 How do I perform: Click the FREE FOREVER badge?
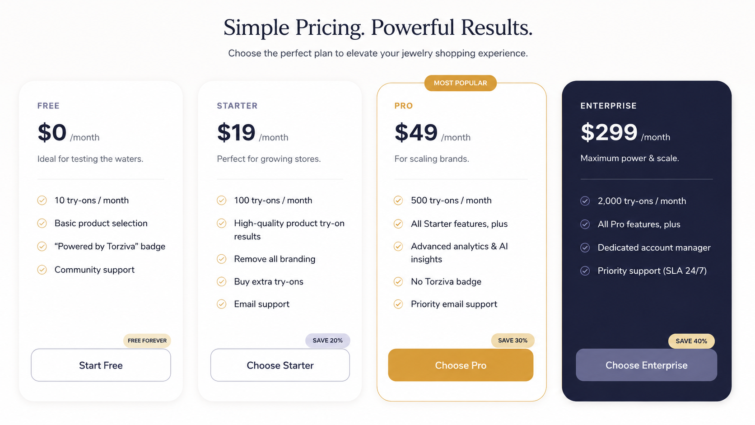[147, 341]
